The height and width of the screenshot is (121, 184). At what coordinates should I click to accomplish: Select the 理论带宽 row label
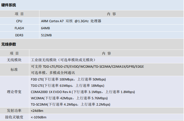(14, 92)
